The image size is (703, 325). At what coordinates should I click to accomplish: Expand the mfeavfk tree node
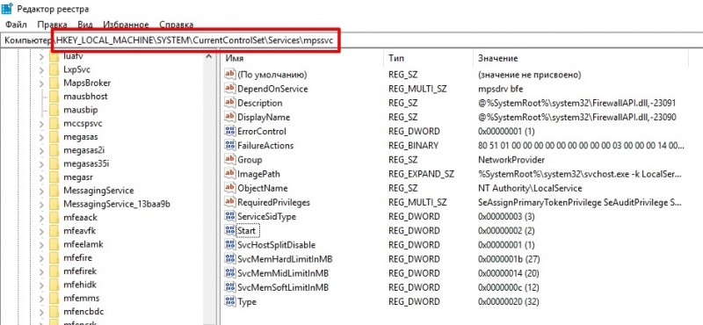coord(41,231)
